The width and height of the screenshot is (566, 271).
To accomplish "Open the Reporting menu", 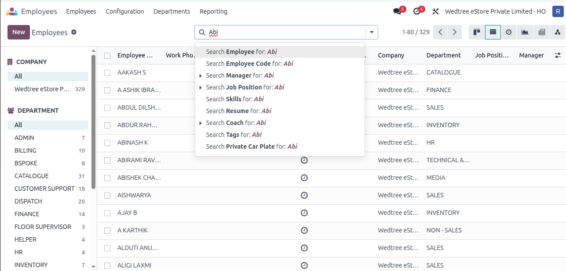I will tap(213, 11).
